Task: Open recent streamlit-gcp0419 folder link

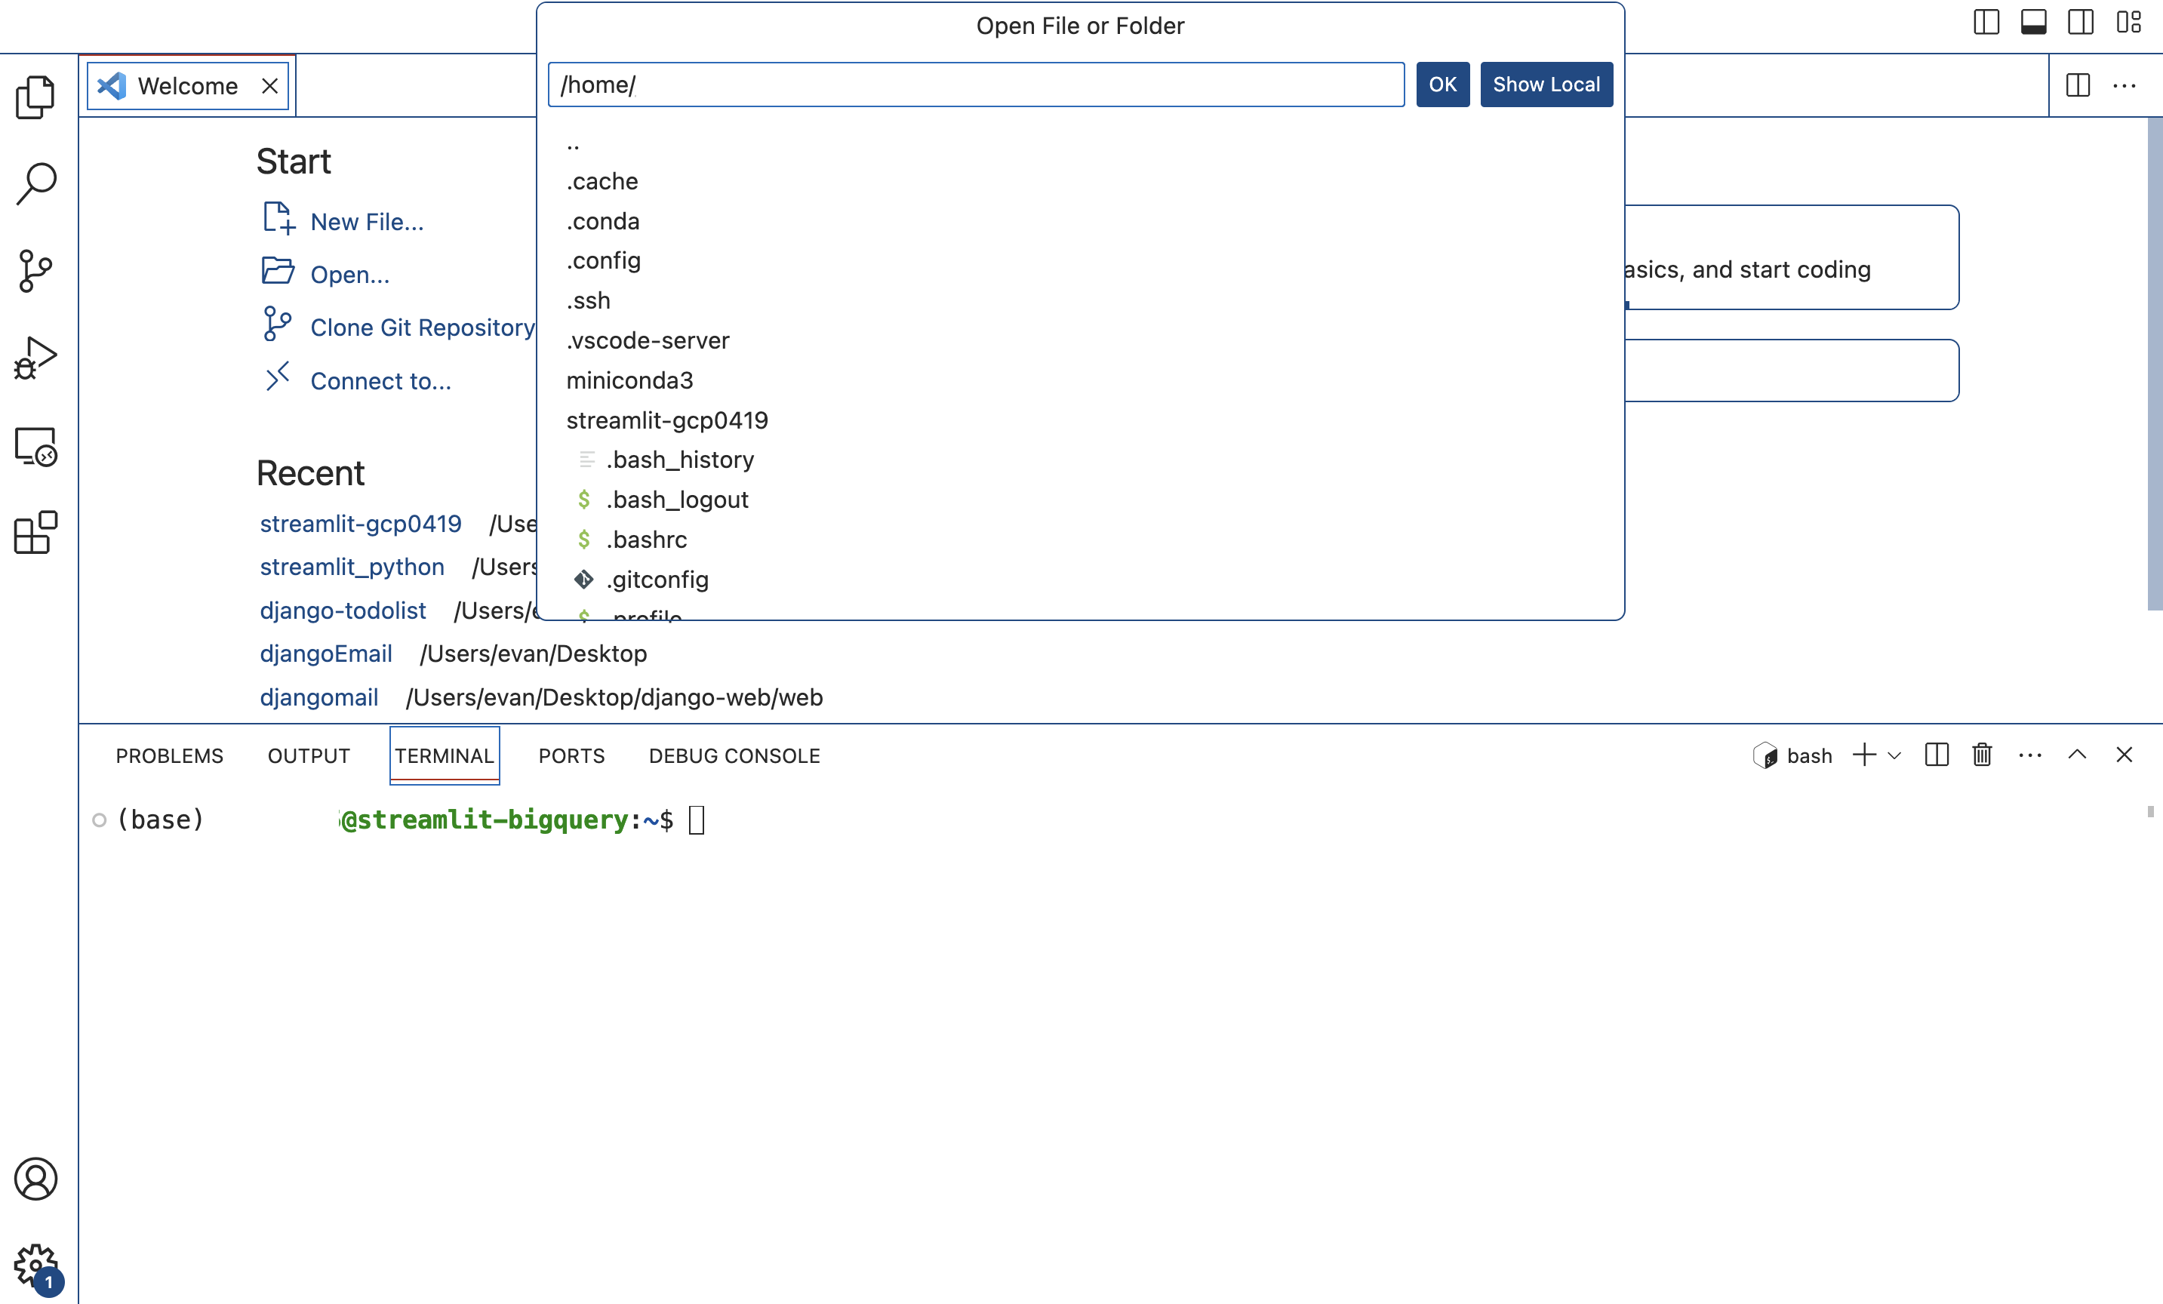Action: tap(361, 524)
